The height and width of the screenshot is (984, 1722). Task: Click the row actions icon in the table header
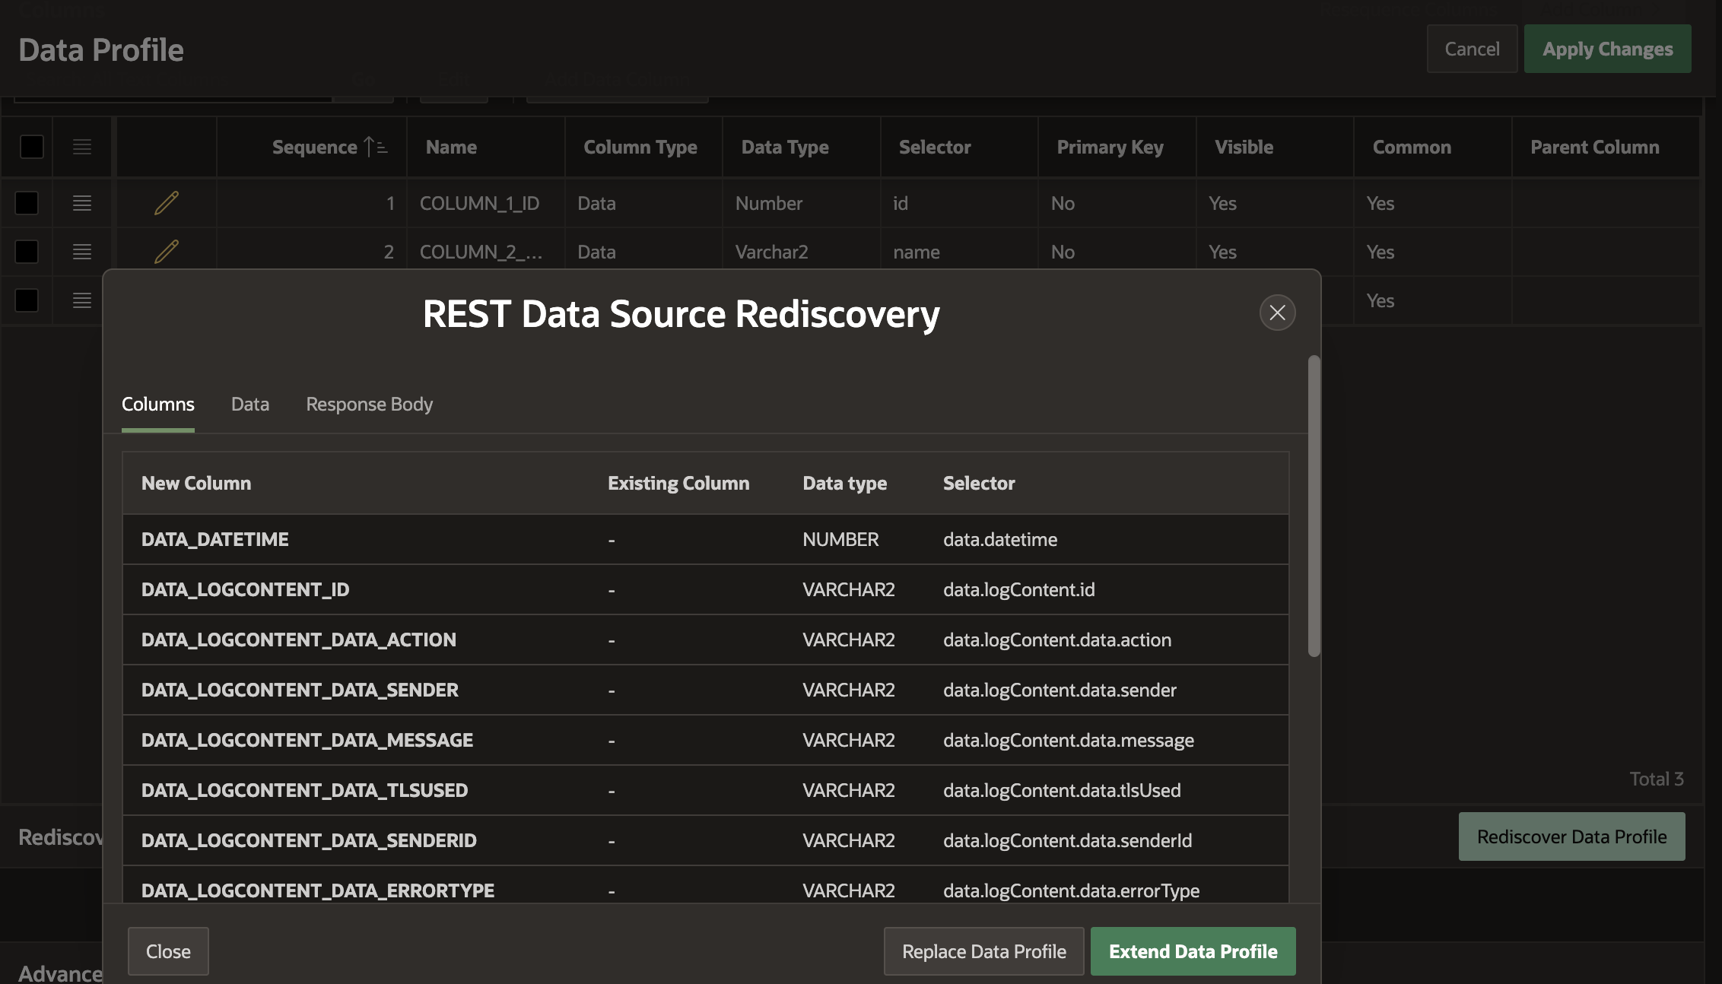[81, 147]
